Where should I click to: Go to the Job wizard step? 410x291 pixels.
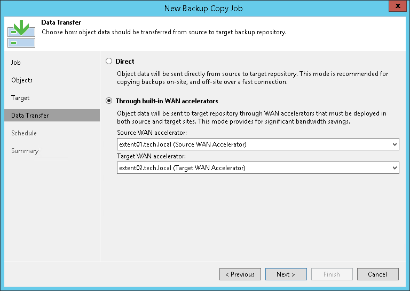click(x=16, y=63)
